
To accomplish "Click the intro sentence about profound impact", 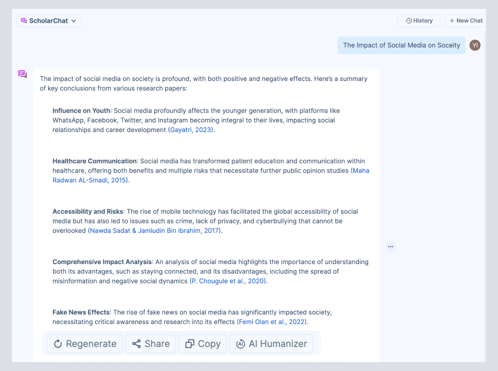I will pos(204,83).
